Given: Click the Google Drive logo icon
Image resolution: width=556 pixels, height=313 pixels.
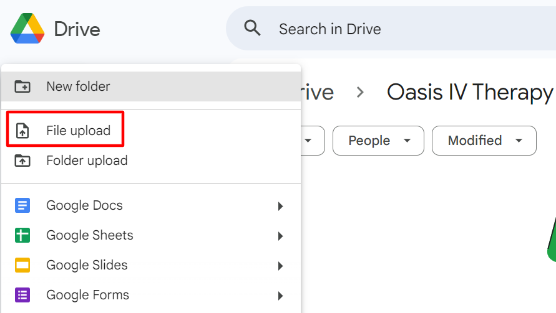Looking at the screenshot, I should (x=27, y=29).
